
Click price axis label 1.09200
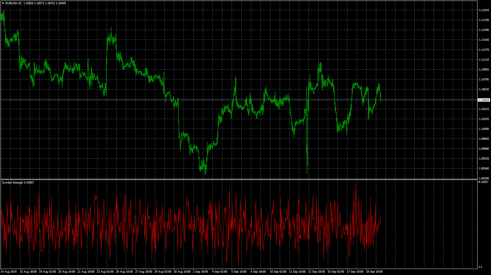click(x=484, y=178)
